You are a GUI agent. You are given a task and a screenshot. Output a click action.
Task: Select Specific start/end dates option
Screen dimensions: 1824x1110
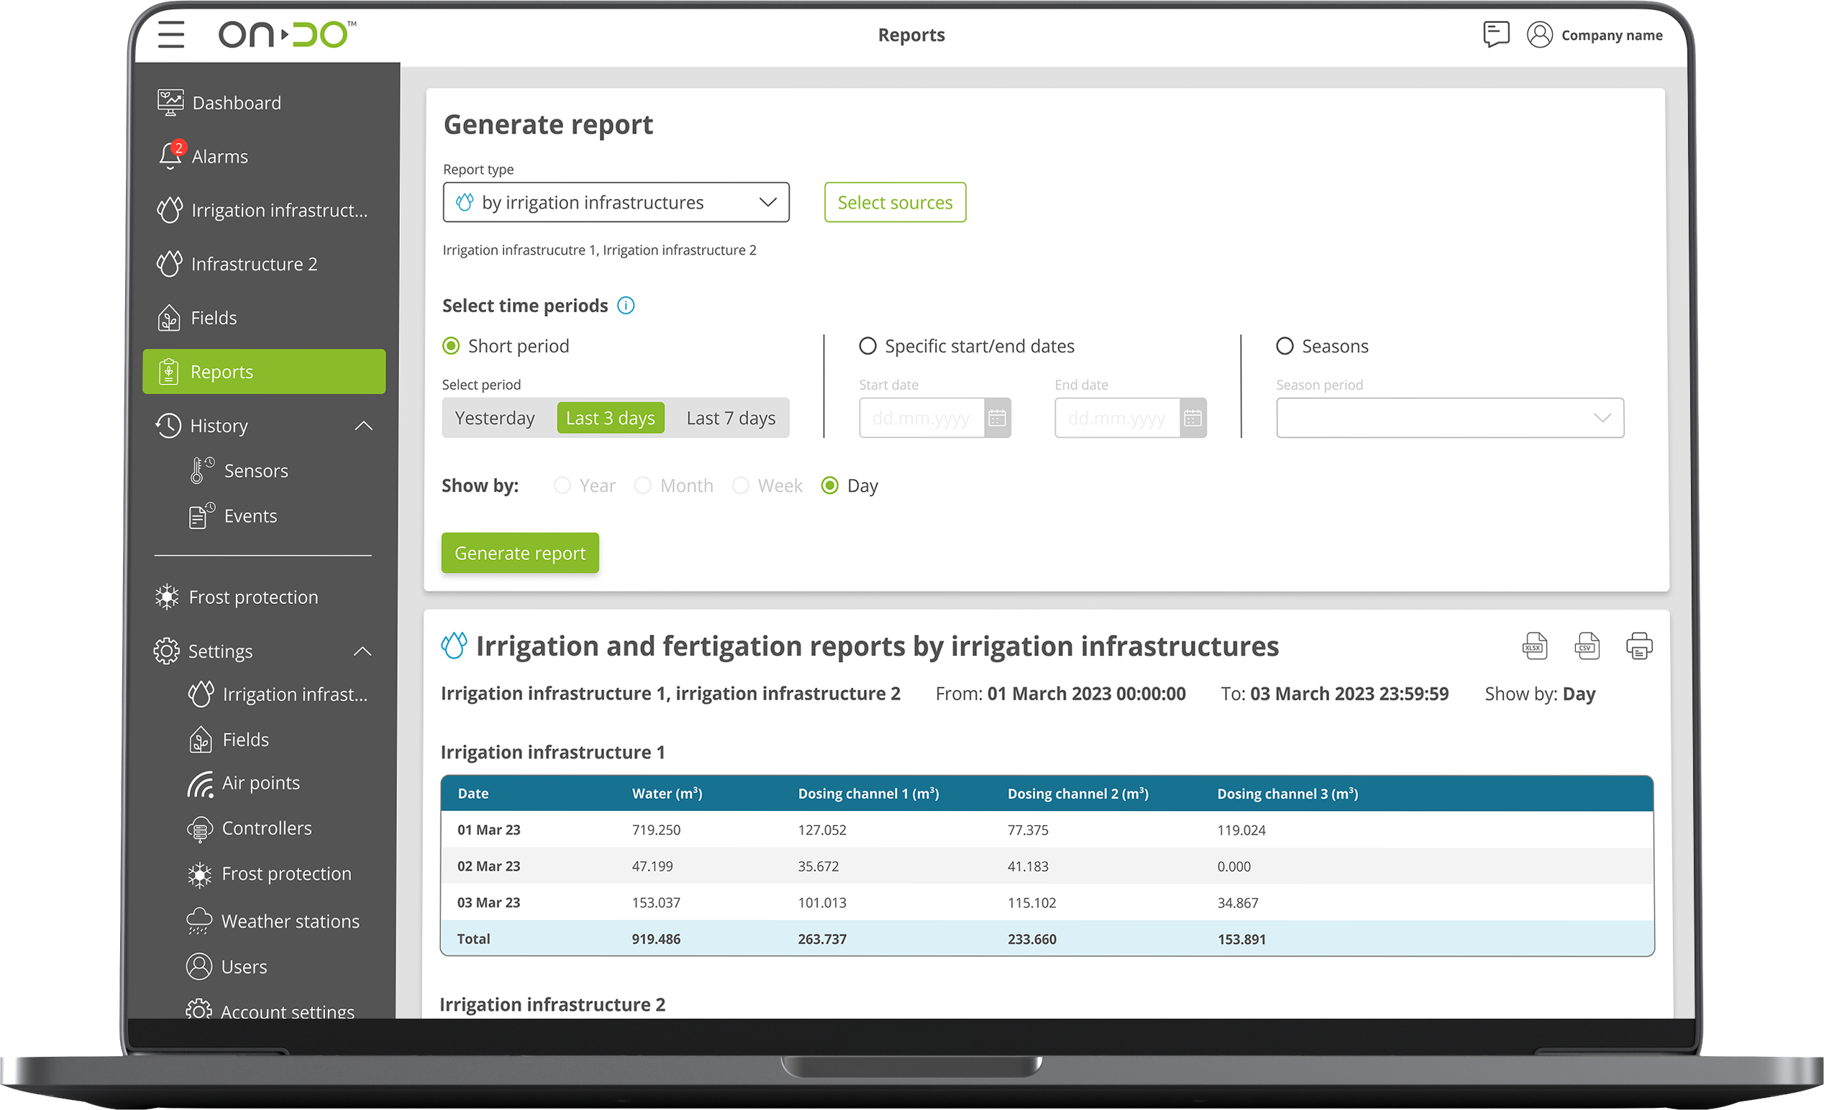coord(867,347)
